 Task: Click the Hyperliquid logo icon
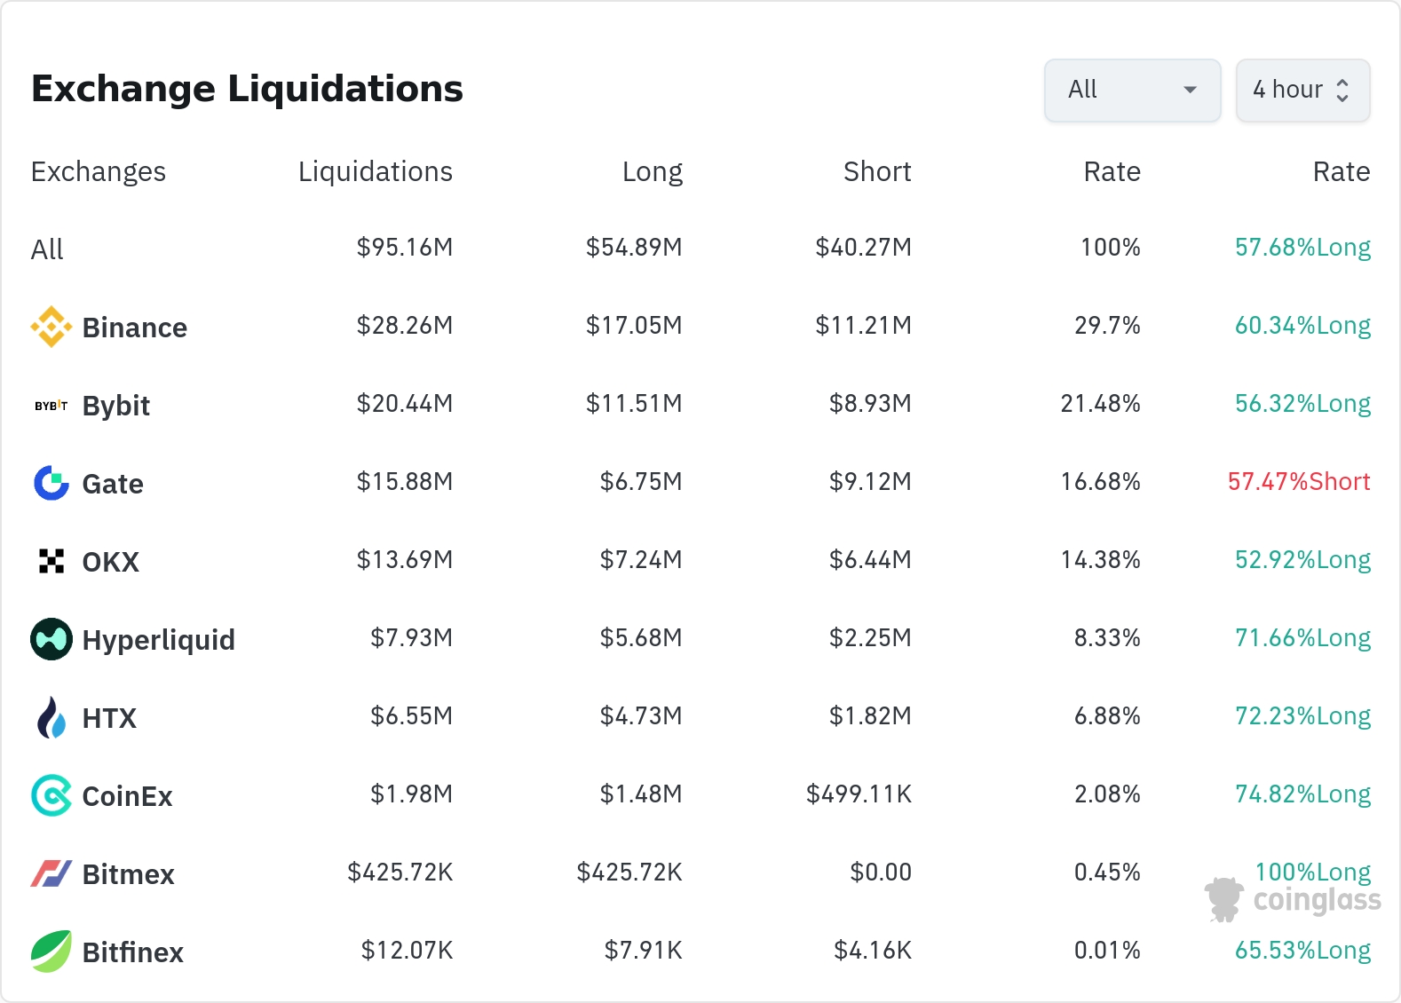pos(51,639)
